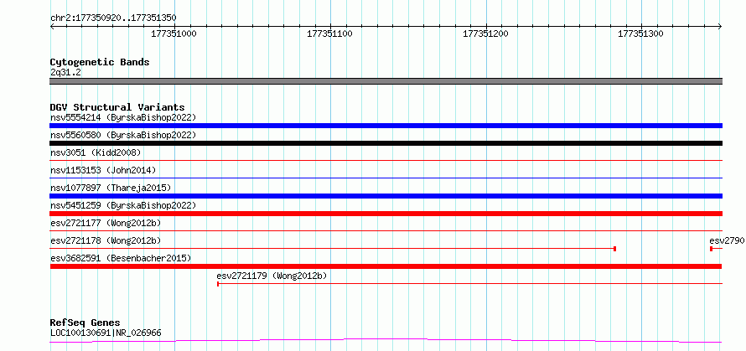
Task: Click the 2q31.2 band label
Action: [65, 72]
